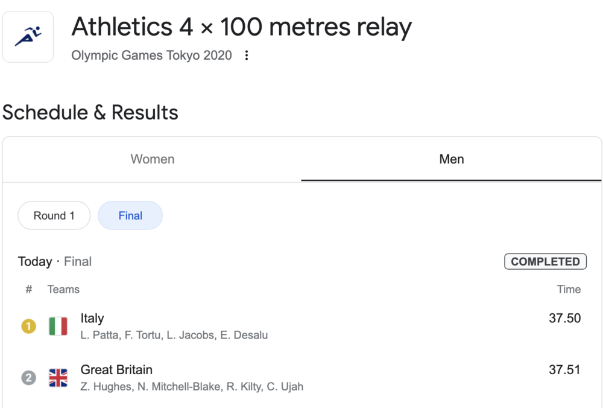Open the three-dot more options menu
This screenshot has width=603, height=408.
tap(246, 56)
